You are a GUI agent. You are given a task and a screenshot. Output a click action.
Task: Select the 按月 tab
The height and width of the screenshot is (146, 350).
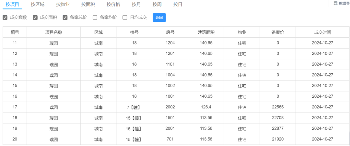coord(136,4)
